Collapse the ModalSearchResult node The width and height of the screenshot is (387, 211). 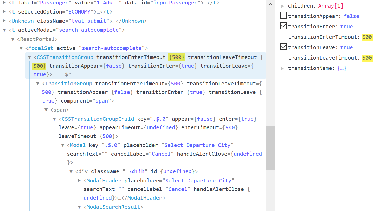pos(79,207)
